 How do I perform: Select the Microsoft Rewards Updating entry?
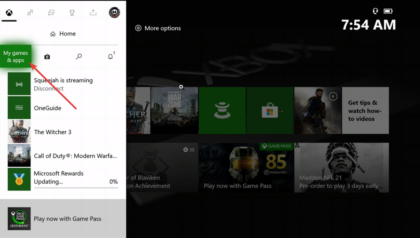coord(63,179)
